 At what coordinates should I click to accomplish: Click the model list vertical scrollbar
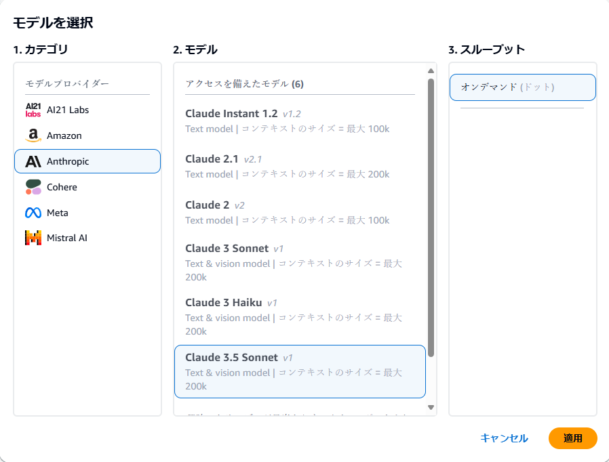point(431,217)
